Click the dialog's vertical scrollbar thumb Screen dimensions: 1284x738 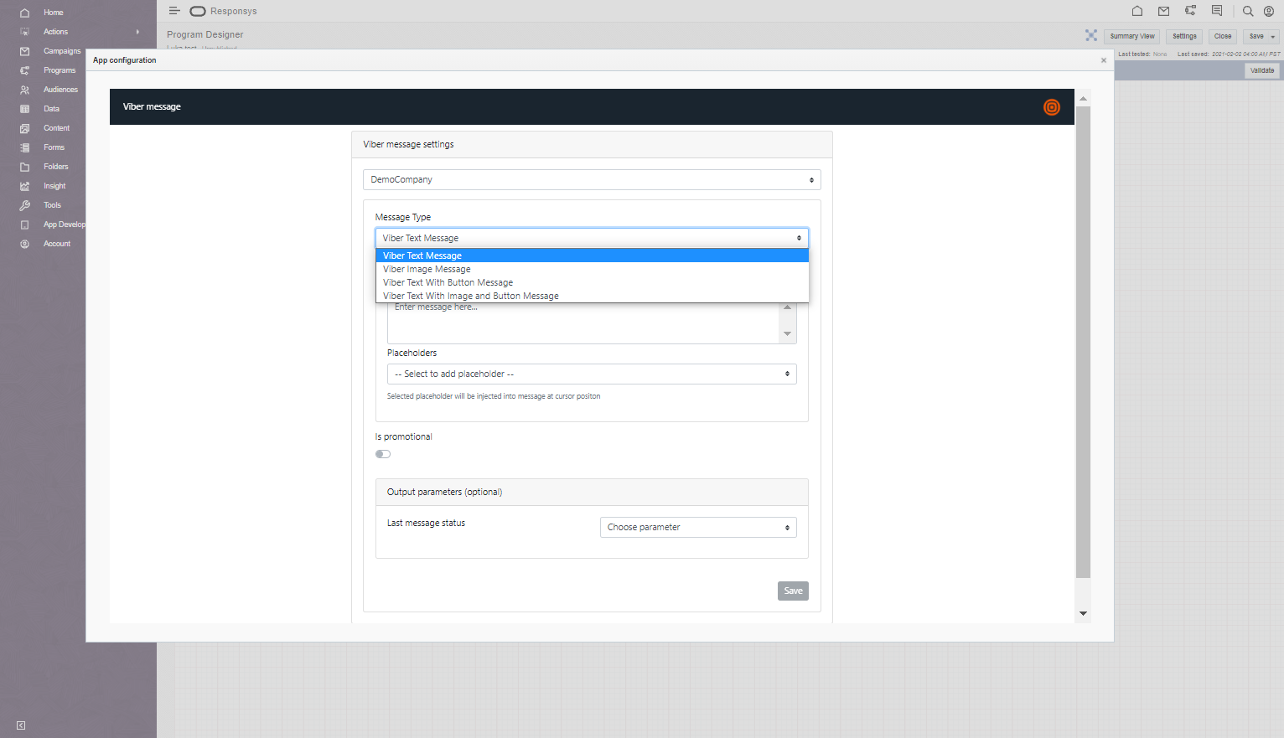point(1083,335)
